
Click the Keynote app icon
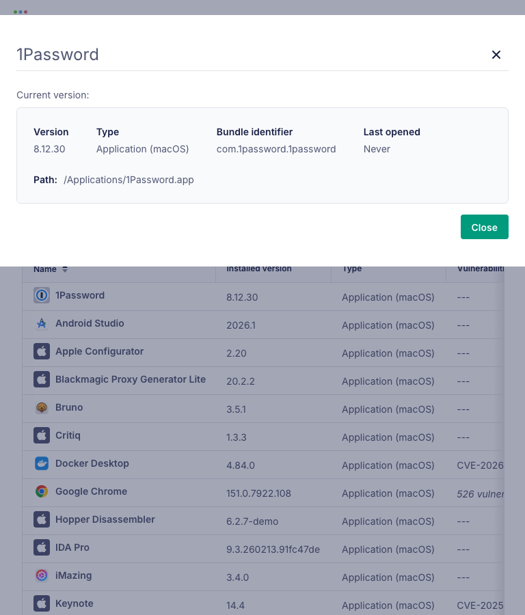tap(42, 603)
